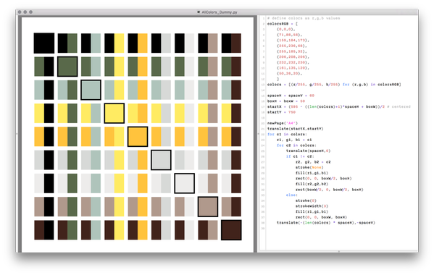Screen dimensions: 434x275
Task: Click the 'r1, g1, b1 = c1' line
Action: (294, 140)
